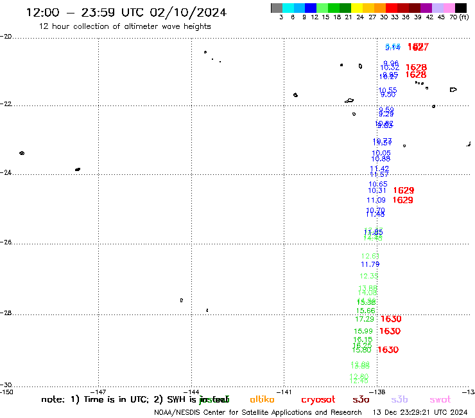Click the gray swatch in the color scale

[x=277, y=8]
